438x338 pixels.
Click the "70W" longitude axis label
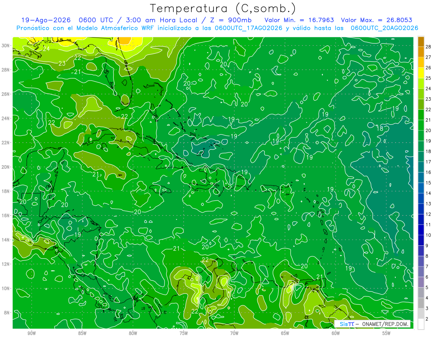(234, 333)
